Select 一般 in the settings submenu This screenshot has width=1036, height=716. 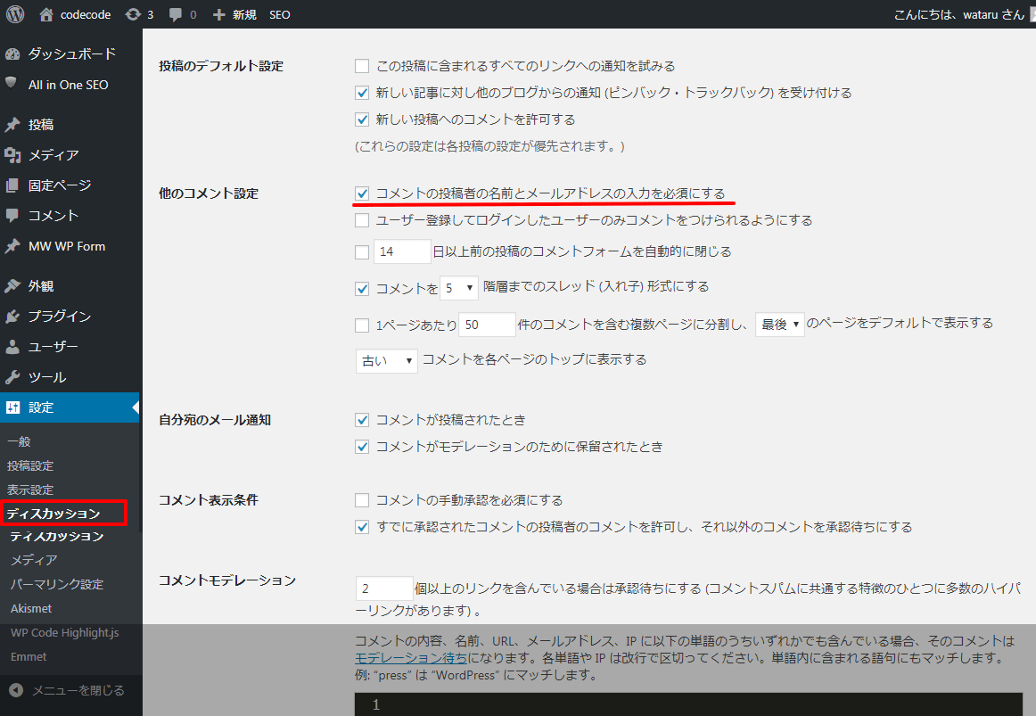pyautogui.click(x=19, y=440)
